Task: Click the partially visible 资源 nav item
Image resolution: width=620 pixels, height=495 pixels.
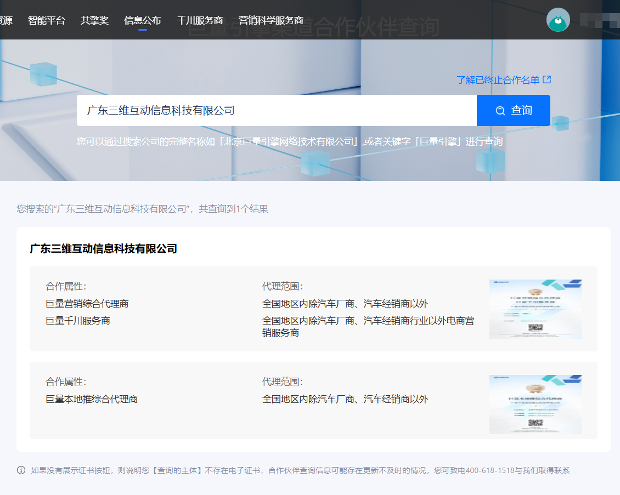Action: pyautogui.click(x=6, y=20)
